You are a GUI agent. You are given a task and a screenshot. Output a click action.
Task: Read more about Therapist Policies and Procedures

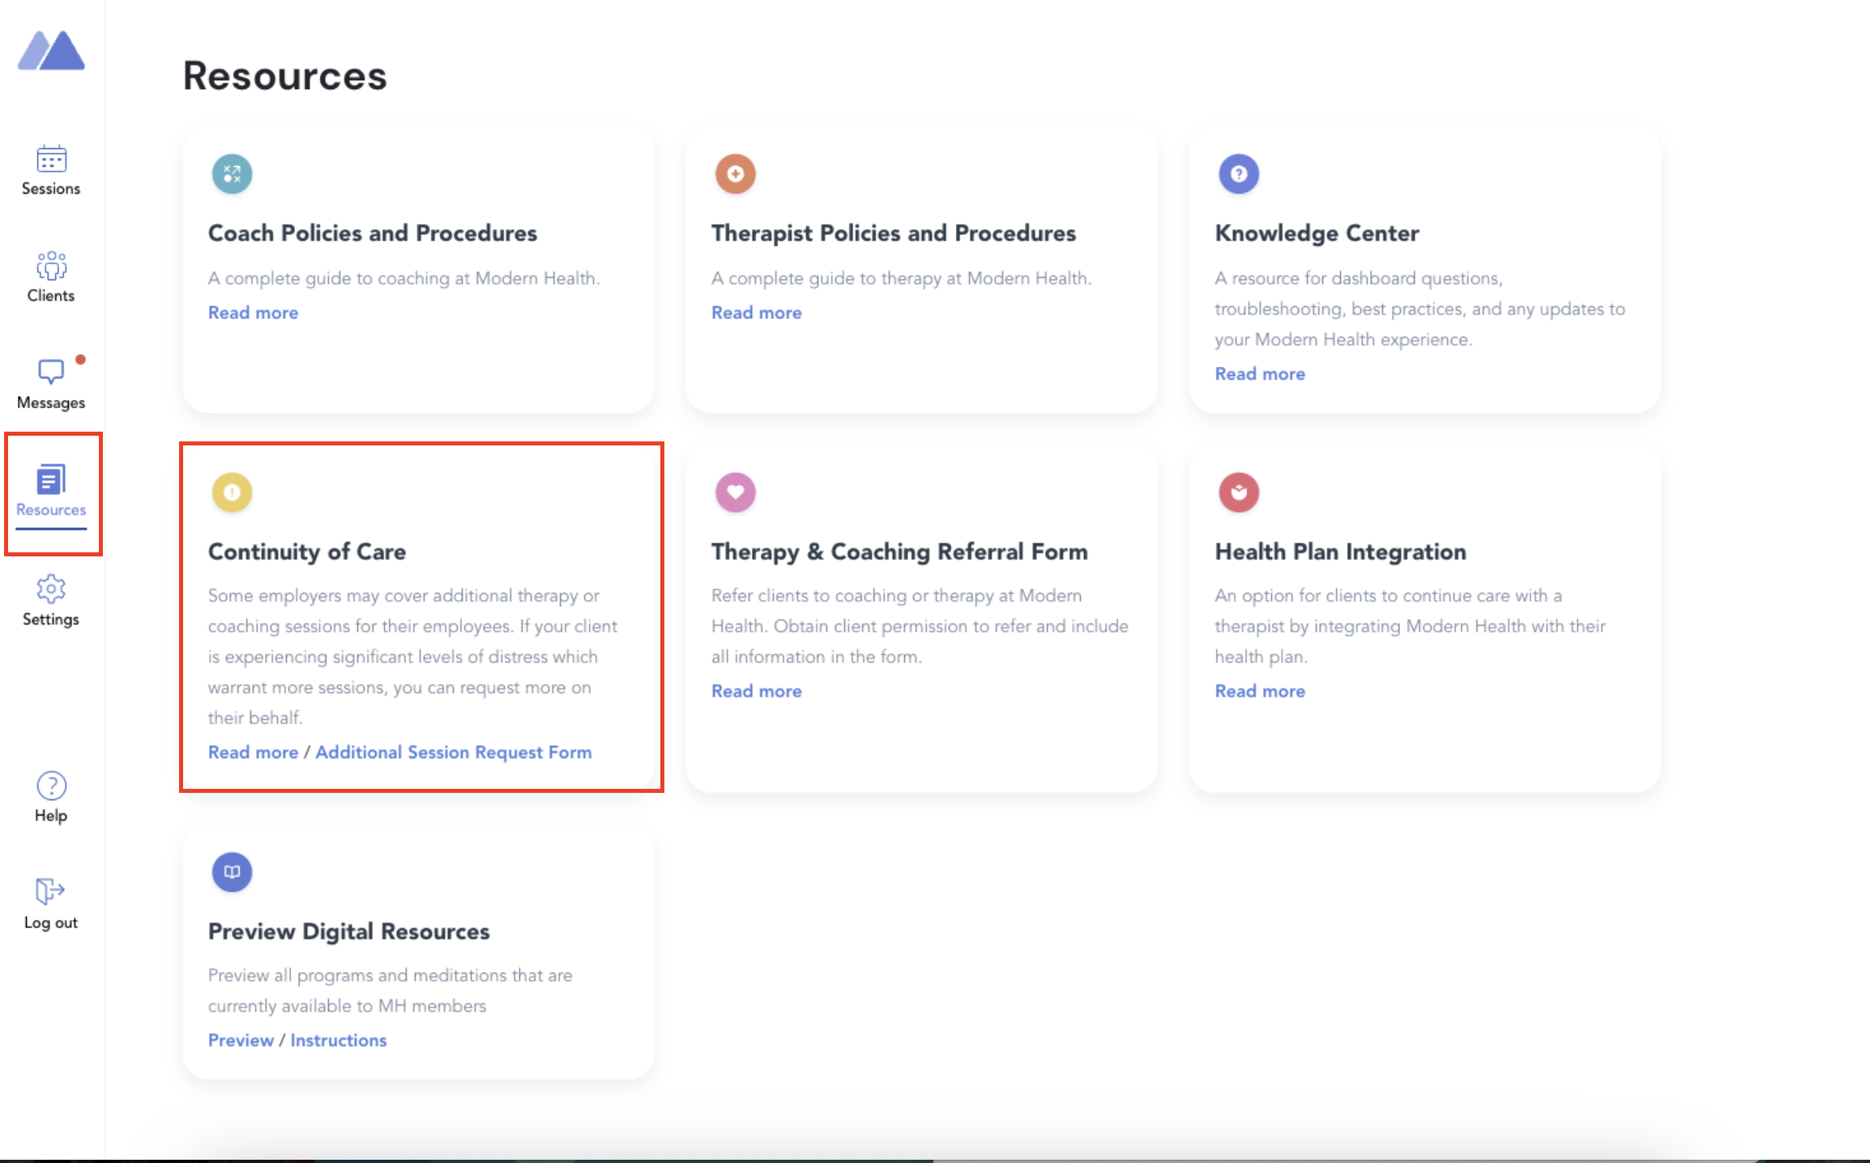click(x=755, y=312)
